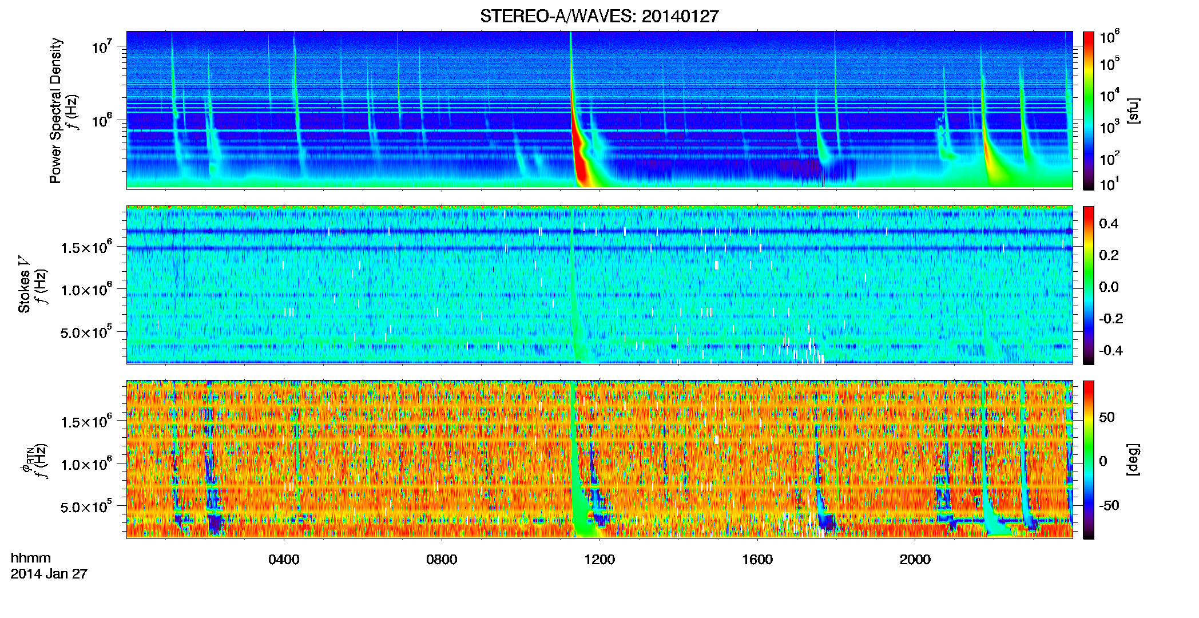Click the degrees colorbar beside the φ RTN panel
The width and height of the screenshot is (1199, 618).
(x=1089, y=459)
